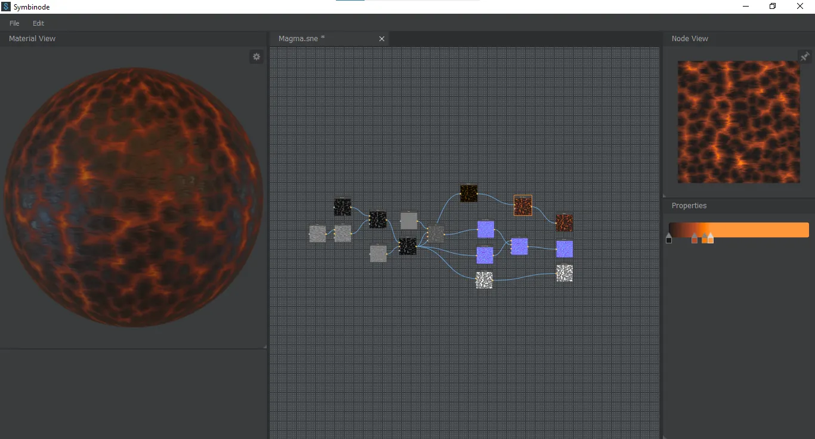Open the File menu
Viewport: 815px width, 439px height.
pyautogui.click(x=14, y=23)
